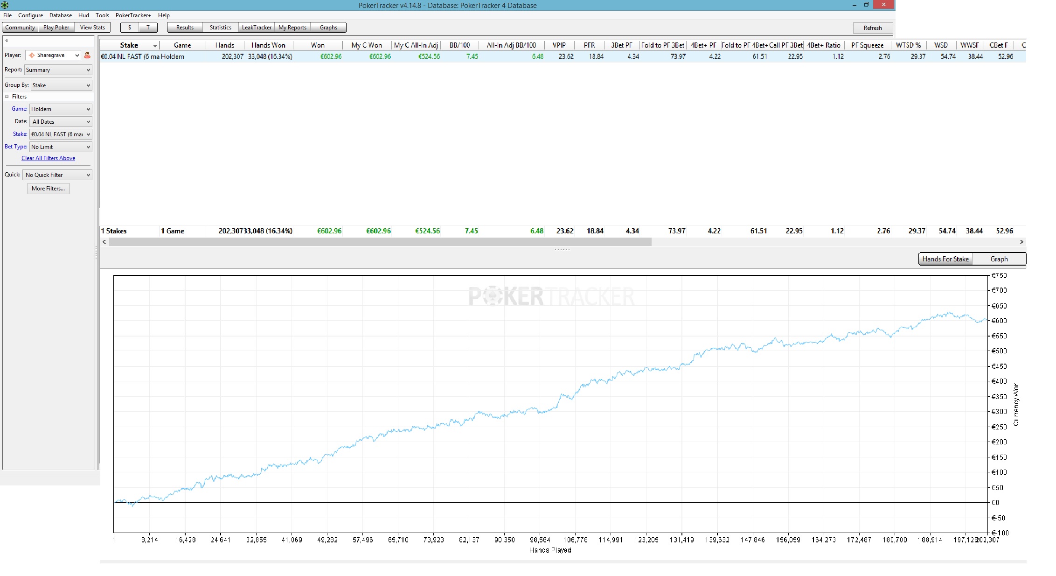The height and width of the screenshot is (576, 1056).
Task: Click the Stake column sort arrow
Action: pyautogui.click(x=155, y=46)
